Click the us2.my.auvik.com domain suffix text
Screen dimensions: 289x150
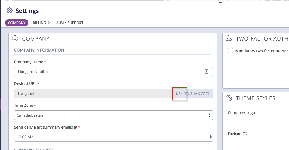(x=192, y=93)
